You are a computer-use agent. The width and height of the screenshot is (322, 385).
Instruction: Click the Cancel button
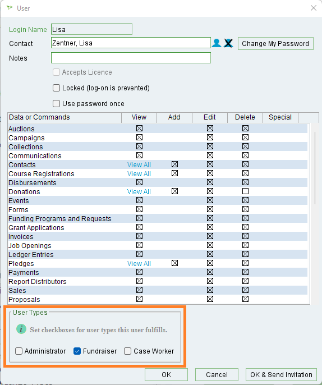point(217,375)
